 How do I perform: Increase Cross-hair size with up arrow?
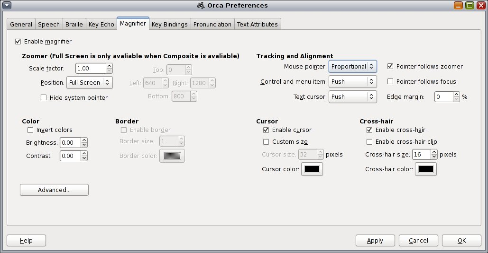tap(434, 152)
